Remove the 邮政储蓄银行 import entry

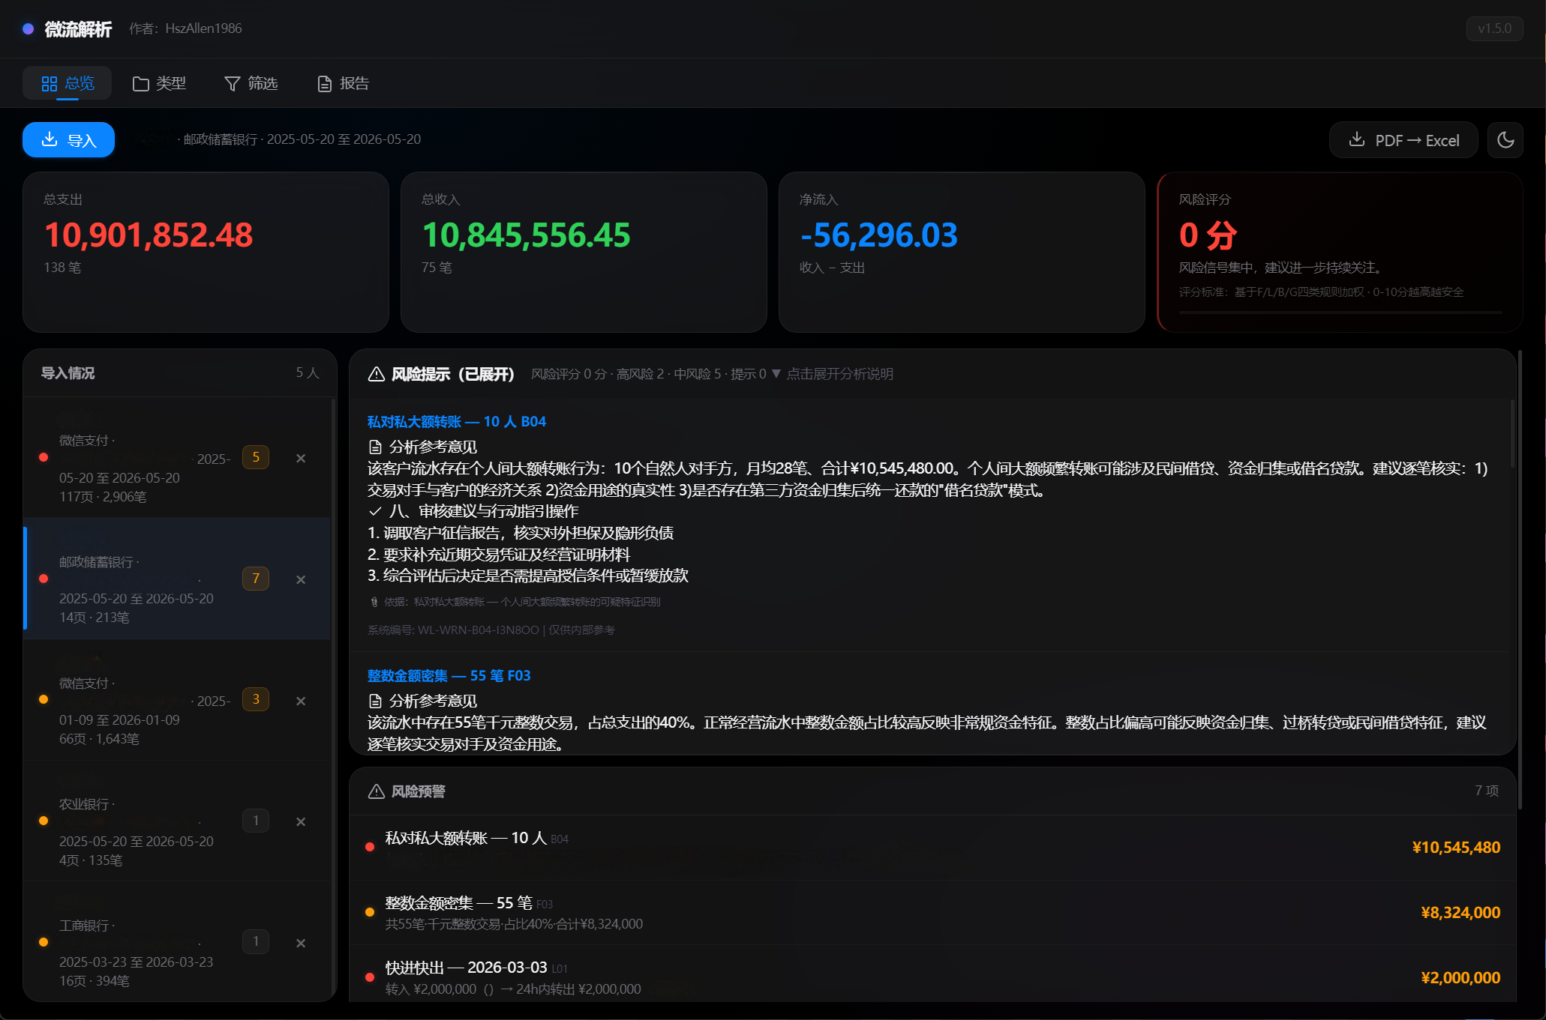(301, 579)
